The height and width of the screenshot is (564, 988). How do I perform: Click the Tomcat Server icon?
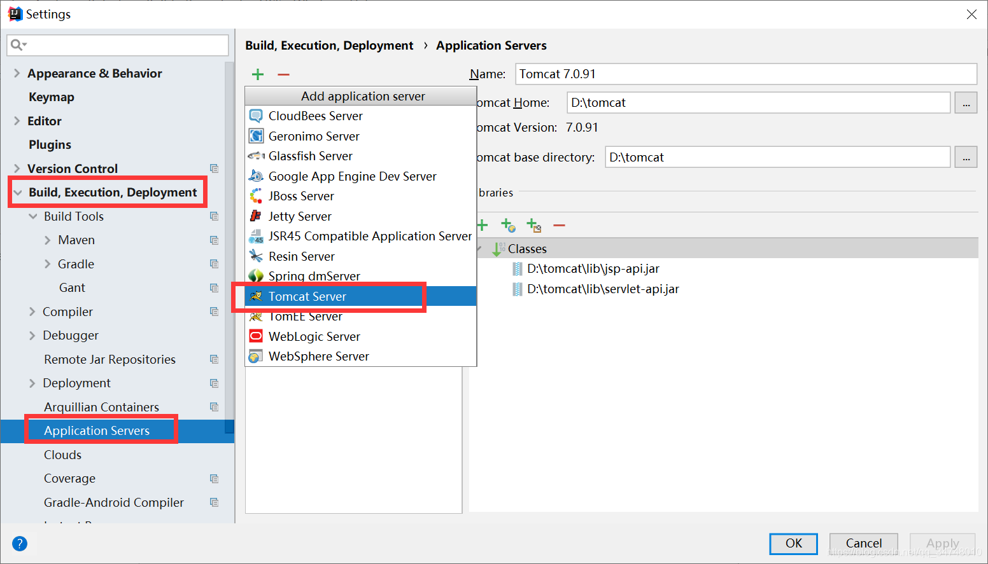pyautogui.click(x=256, y=296)
